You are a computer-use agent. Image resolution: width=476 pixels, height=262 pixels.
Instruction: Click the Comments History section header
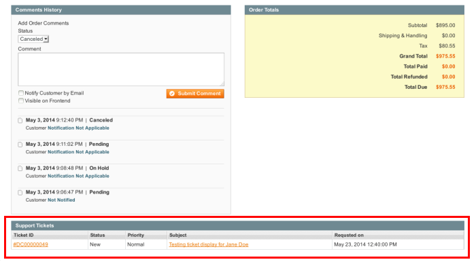[x=121, y=10]
